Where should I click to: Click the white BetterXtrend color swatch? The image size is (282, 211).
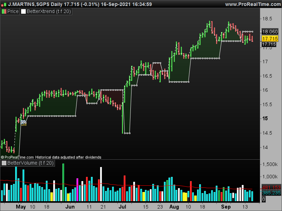(x=23, y=12)
